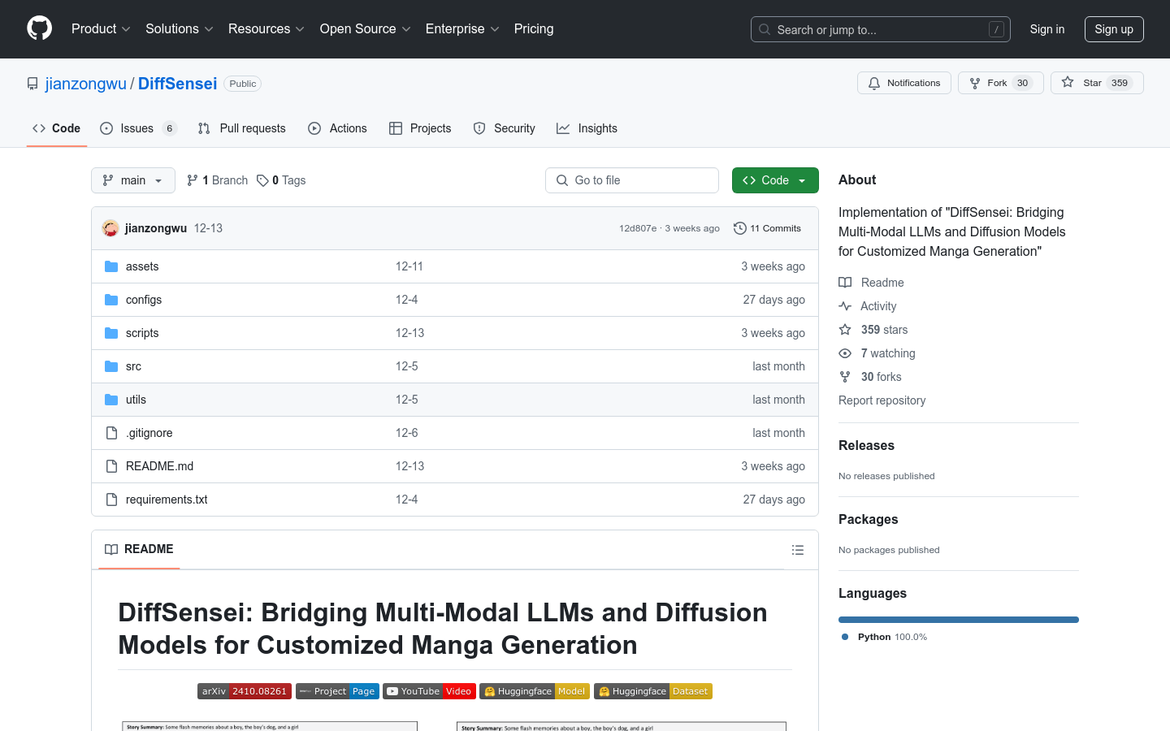1170x731 pixels.
Task: Click the Star icon in header
Action: click(x=1068, y=83)
